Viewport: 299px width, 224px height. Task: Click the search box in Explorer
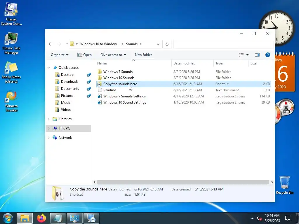(223, 44)
